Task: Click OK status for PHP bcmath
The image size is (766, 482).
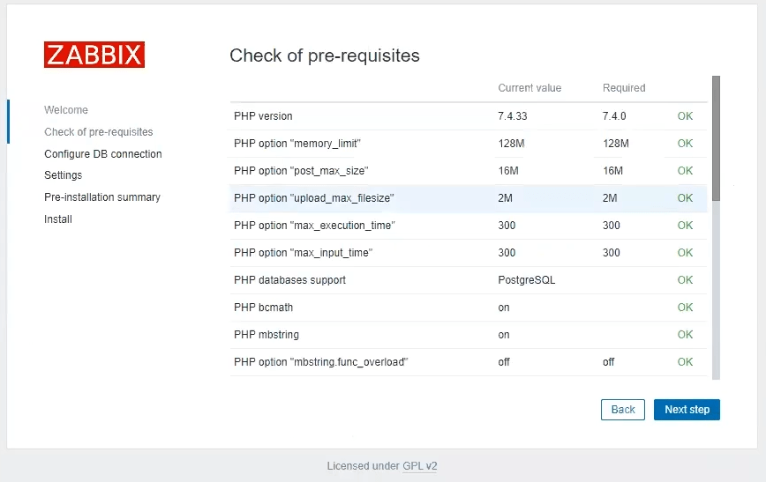Action: tap(685, 308)
